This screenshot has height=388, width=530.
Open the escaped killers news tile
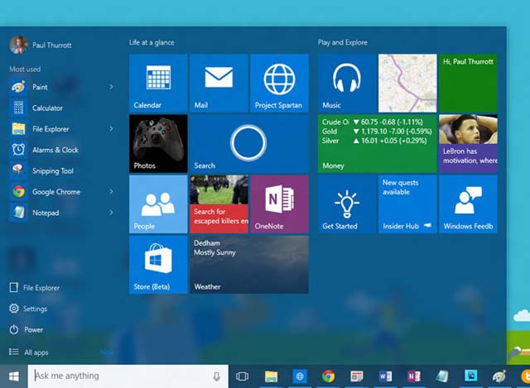(219, 204)
